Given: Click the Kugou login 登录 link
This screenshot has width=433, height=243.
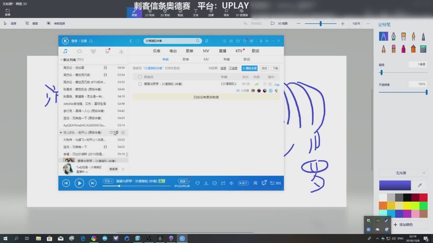Looking at the screenshot, I should coord(74,41).
